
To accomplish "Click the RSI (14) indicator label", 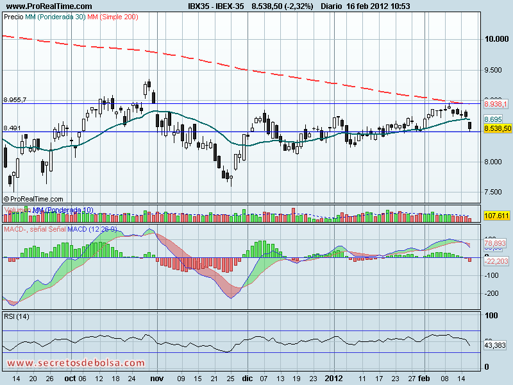I will tap(17, 316).
